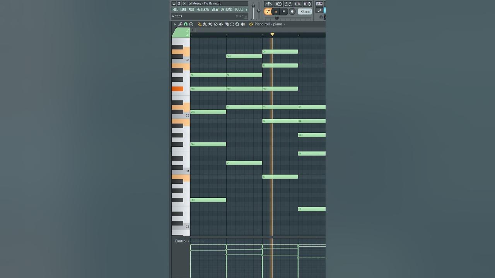The image size is (495, 278).
Task: Open the VIEW menu
Action: [x=215, y=9]
